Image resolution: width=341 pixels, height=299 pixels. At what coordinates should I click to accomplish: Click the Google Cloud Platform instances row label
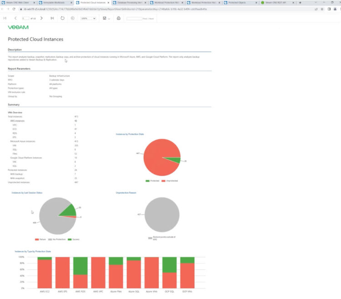[26, 158]
